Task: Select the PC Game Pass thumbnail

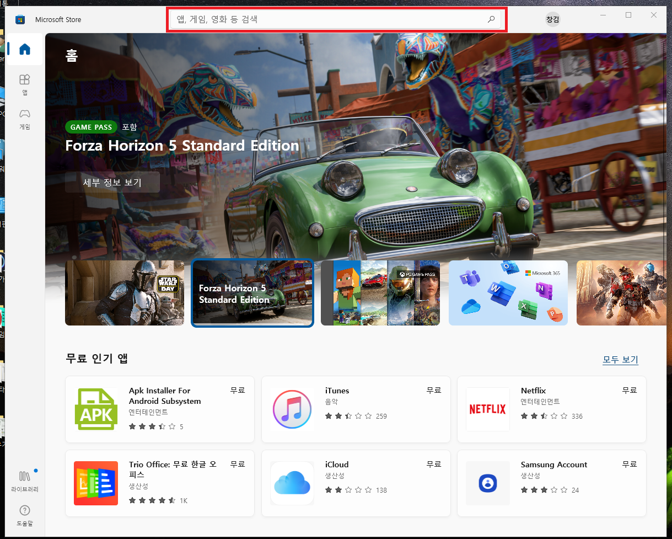Action: 380,293
